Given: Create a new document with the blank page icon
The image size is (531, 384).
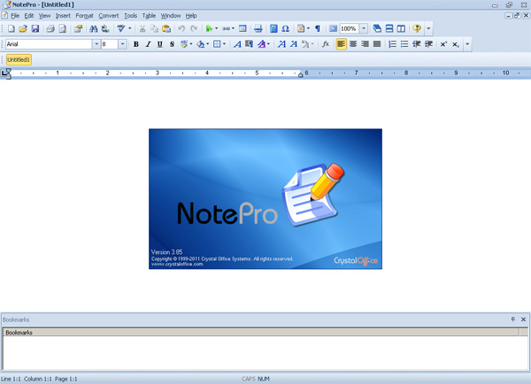Looking at the screenshot, I should tap(12, 29).
